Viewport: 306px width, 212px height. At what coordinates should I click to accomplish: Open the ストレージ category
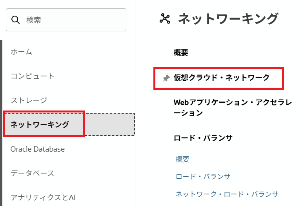[29, 100]
